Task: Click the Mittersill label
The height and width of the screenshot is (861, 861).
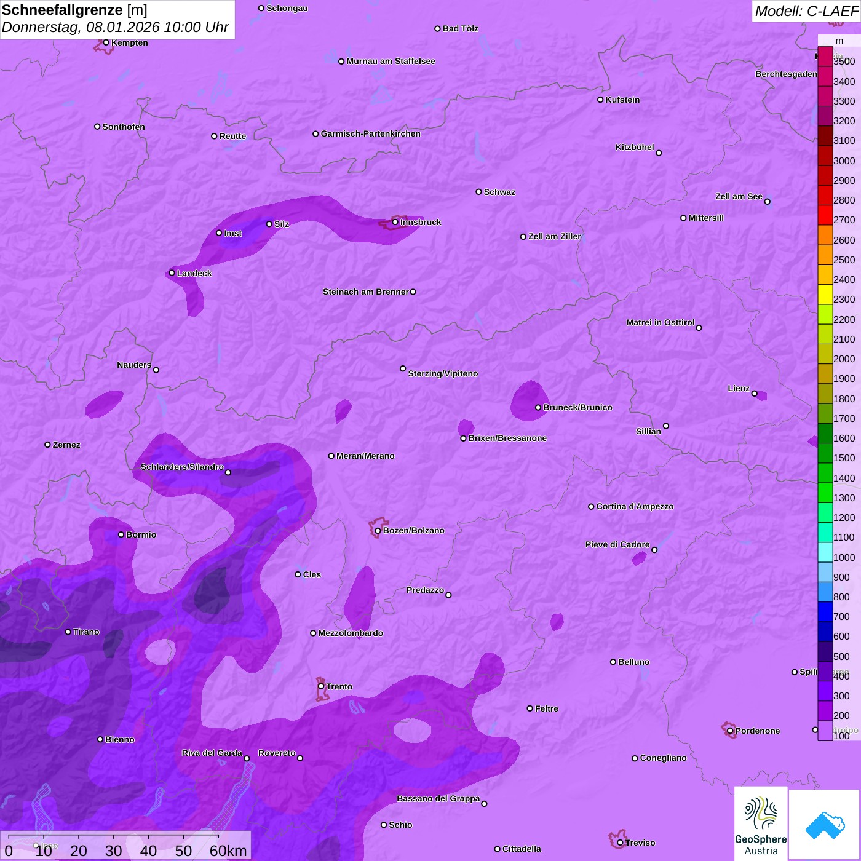Action: click(x=706, y=218)
